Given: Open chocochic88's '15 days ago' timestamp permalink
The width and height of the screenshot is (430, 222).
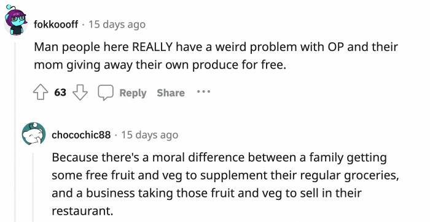Looking at the screenshot, I should point(150,135).
